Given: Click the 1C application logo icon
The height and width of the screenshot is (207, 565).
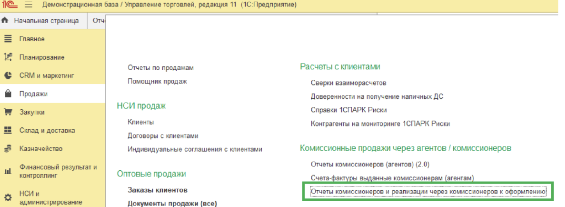Looking at the screenshot, I should pos(10,5).
